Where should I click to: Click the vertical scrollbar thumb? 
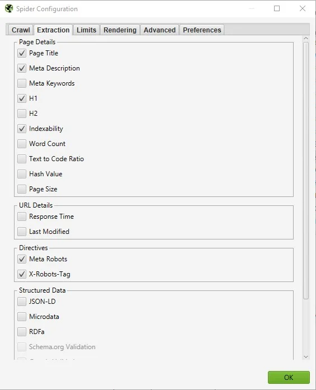[306, 171]
